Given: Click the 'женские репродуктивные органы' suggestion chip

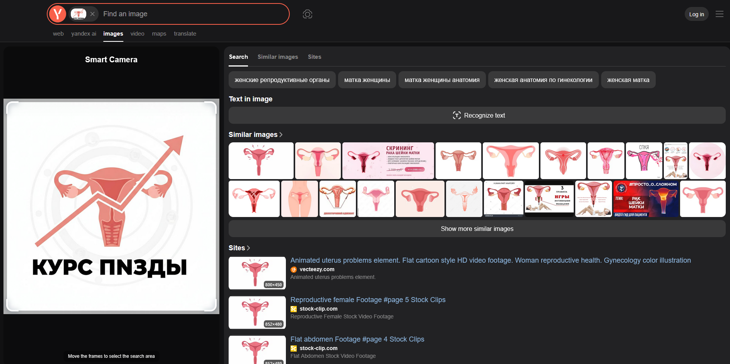Looking at the screenshot, I should tap(282, 80).
